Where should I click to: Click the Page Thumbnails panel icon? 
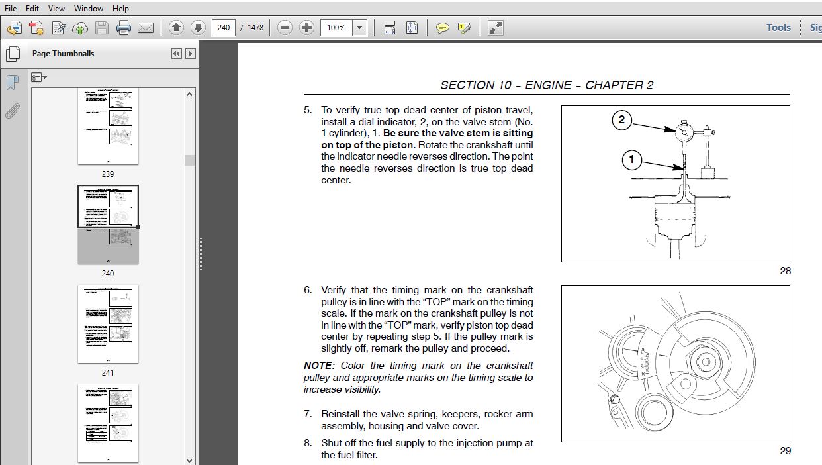point(12,54)
